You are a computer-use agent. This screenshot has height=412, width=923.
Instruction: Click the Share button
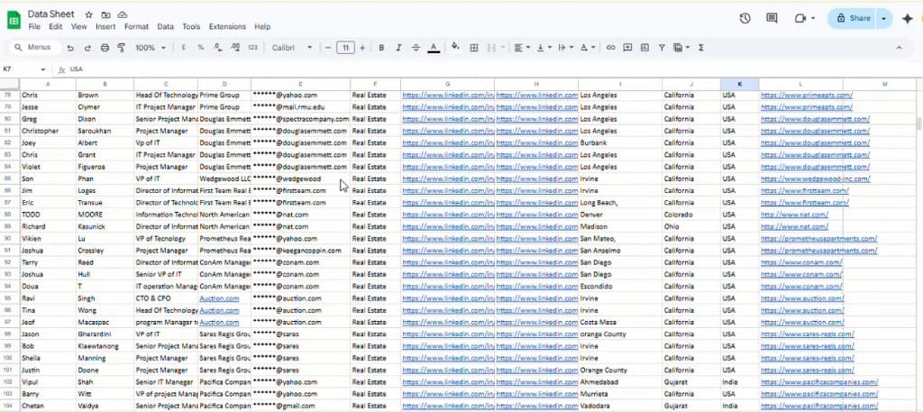tap(852, 18)
